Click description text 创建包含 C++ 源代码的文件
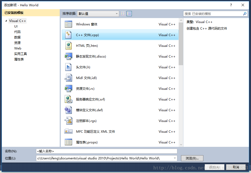251x173 pixels. click(207, 28)
